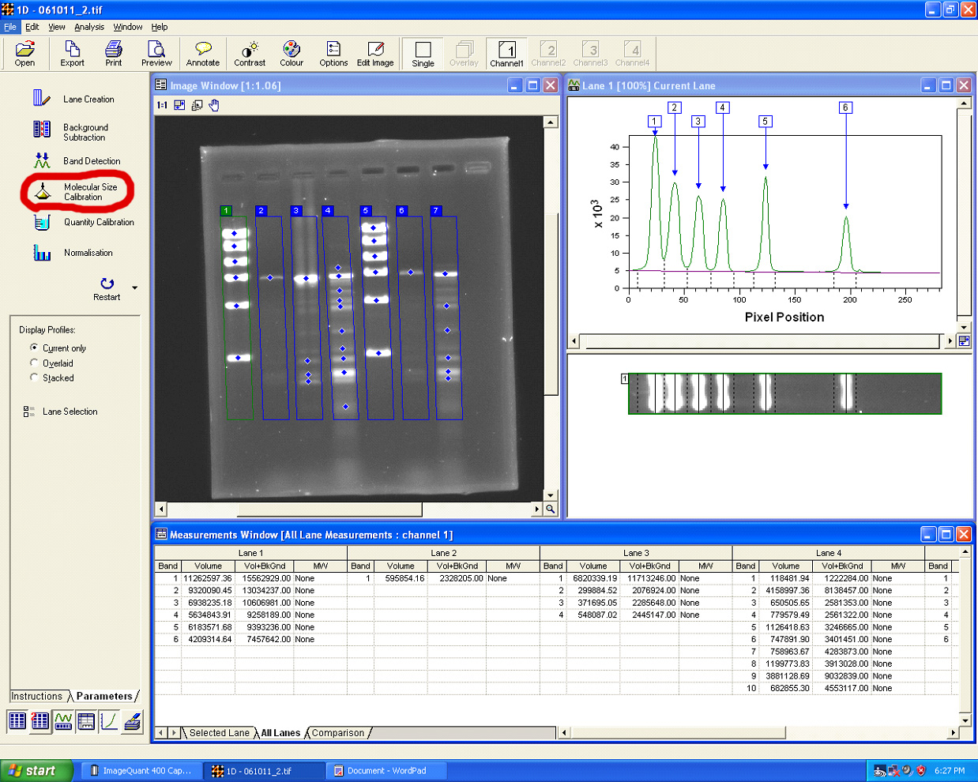The image size is (978, 782).
Task: Click the Edit Image toolbar icon
Action: coord(375,54)
